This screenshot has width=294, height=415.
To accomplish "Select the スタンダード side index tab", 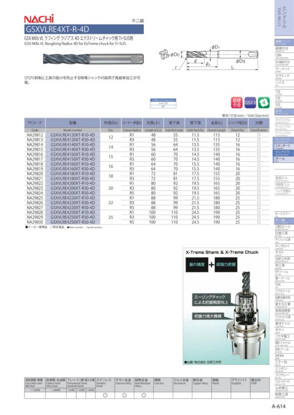I will (284, 147).
